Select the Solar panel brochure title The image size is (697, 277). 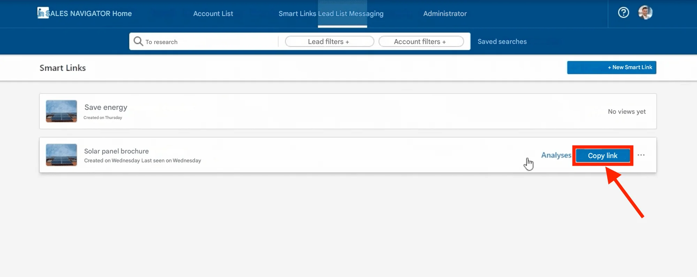(x=116, y=151)
